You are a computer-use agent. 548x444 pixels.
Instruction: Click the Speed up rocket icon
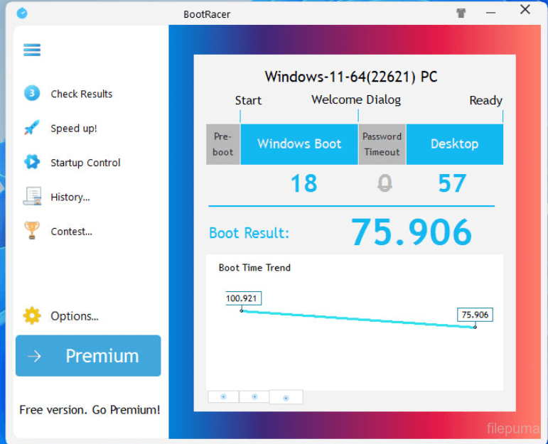[x=32, y=128]
